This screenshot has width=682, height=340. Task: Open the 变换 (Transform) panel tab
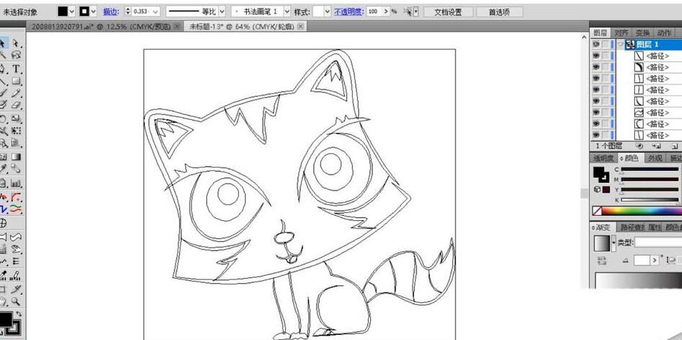coord(642,33)
